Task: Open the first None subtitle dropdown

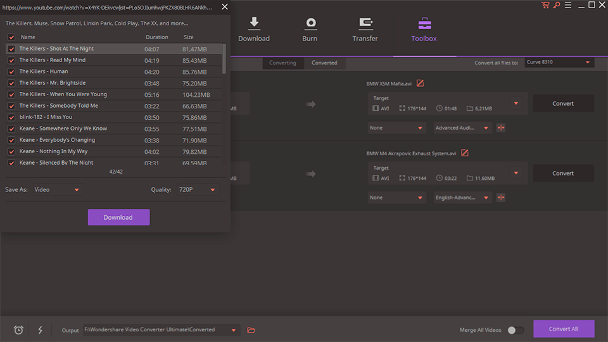Action: (396, 127)
